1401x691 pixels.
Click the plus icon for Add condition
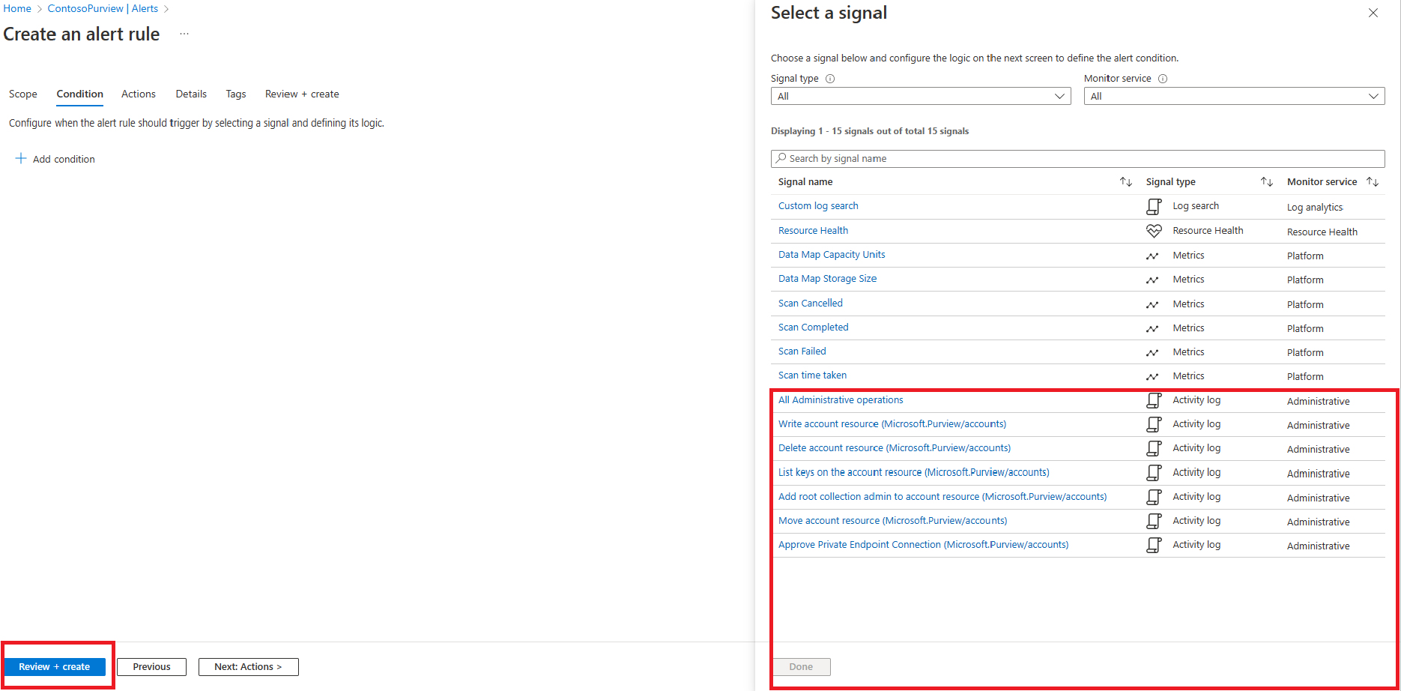pos(21,159)
